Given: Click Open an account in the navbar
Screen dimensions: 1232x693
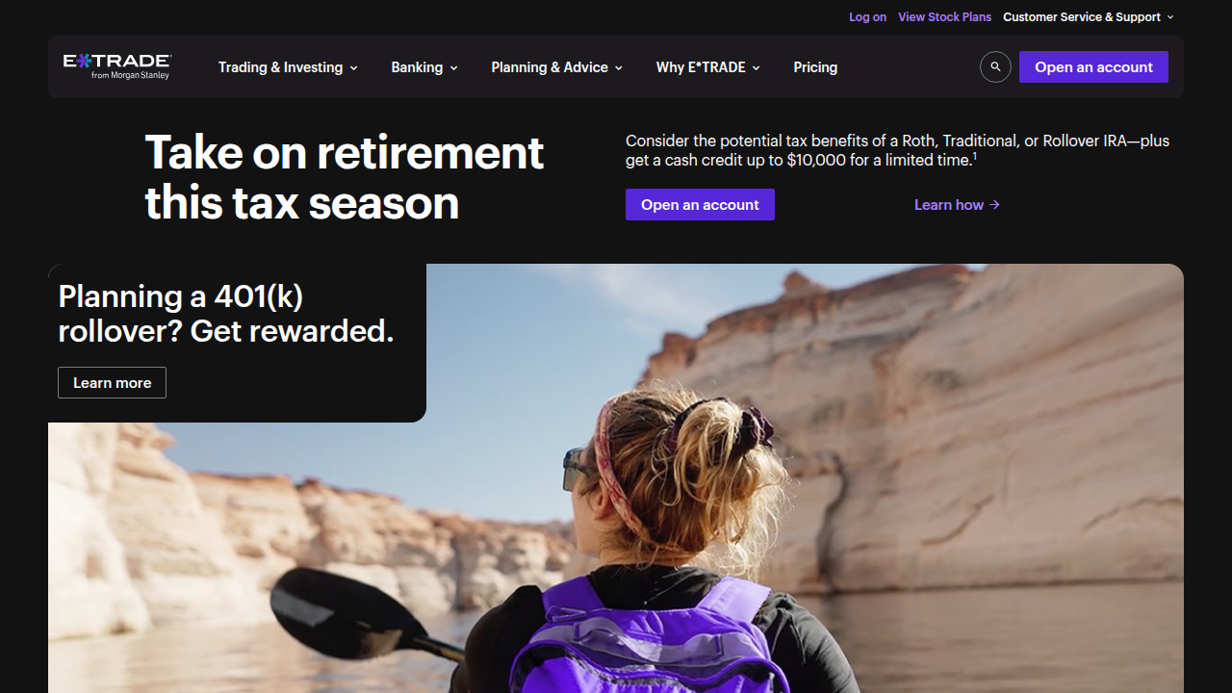Looking at the screenshot, I should [x=1093, y=67].
